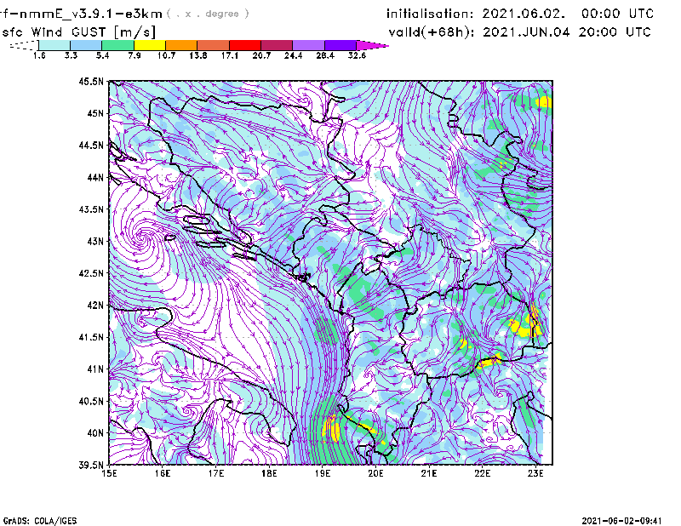The height and width of the screenshot is (526, 681).
Task: Click the gray '( . x . degree )' text
Action: pyautogui.click(x=208, y=14)
